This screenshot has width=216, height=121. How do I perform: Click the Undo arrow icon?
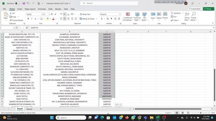coord(28,3)
